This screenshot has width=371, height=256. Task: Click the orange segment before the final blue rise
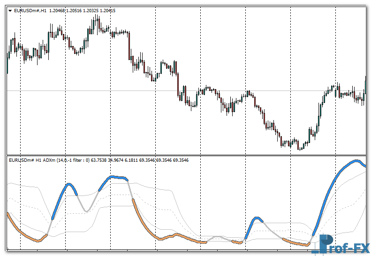pyautogui.click(x=295, y=242)
